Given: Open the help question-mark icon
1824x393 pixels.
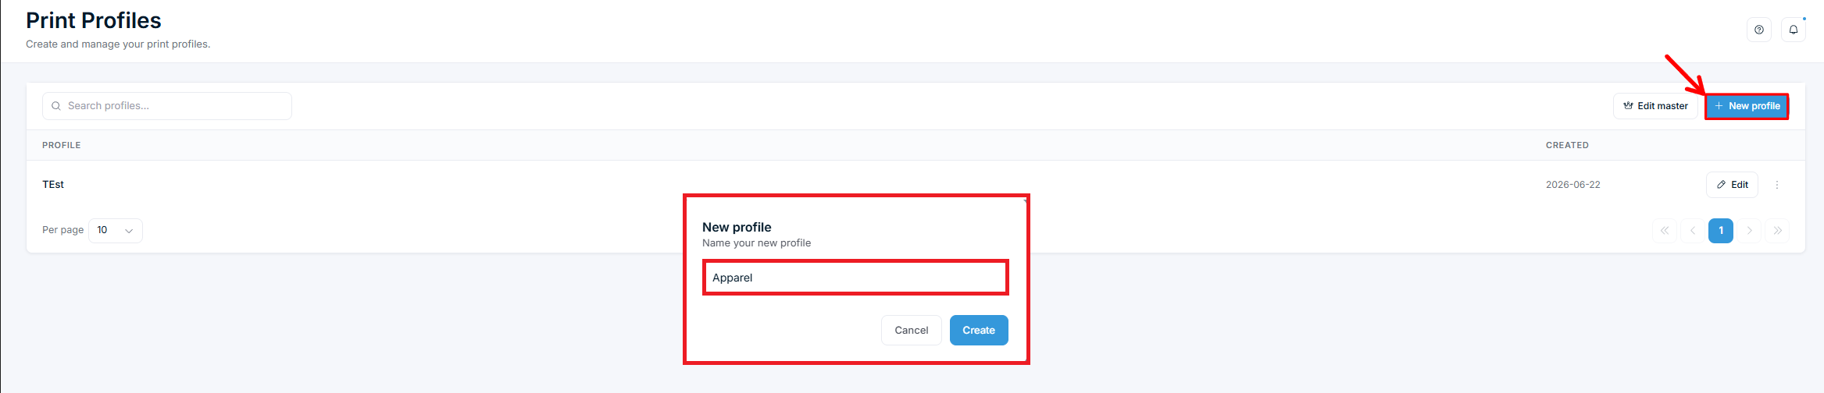Looking at the screenshot, I should click(1758, 30).
